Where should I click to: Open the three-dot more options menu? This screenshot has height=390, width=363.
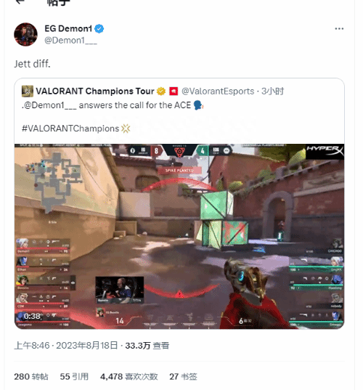coord(339,29)
